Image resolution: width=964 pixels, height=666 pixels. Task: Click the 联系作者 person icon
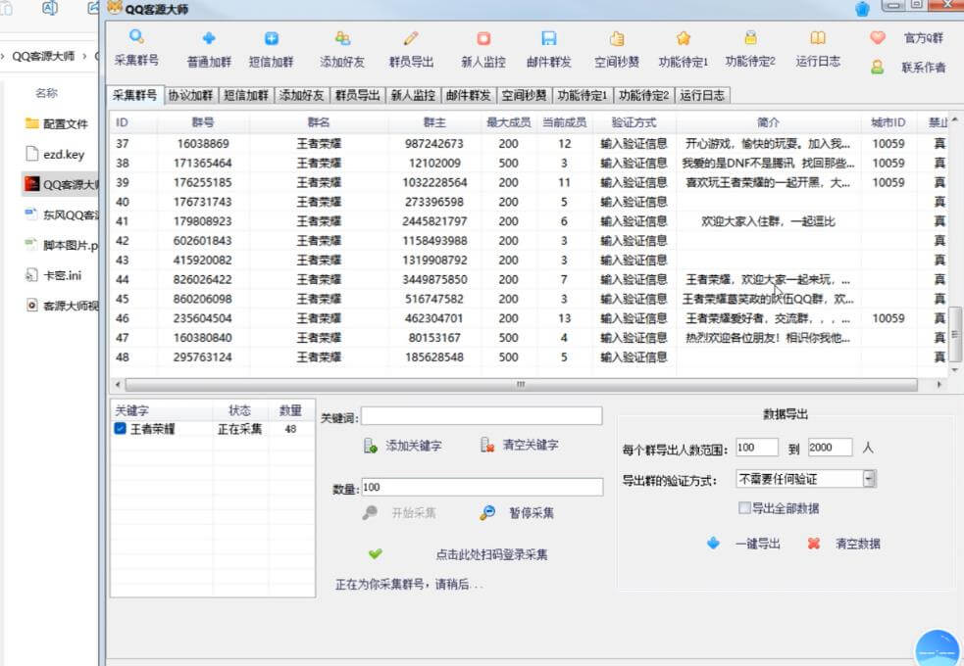pos(878,67)
